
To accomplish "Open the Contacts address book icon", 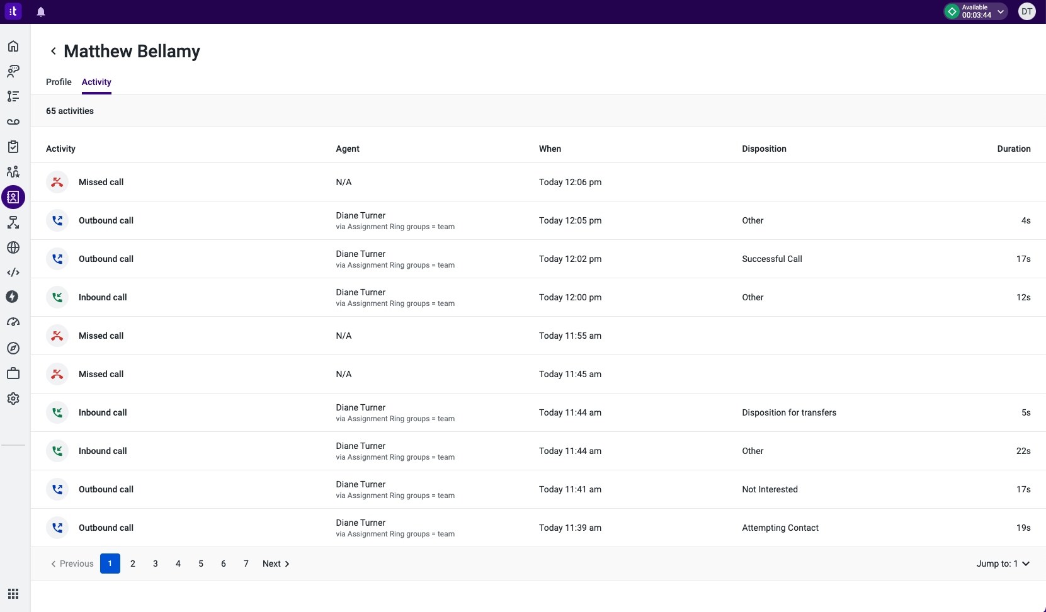I will 13,197.
